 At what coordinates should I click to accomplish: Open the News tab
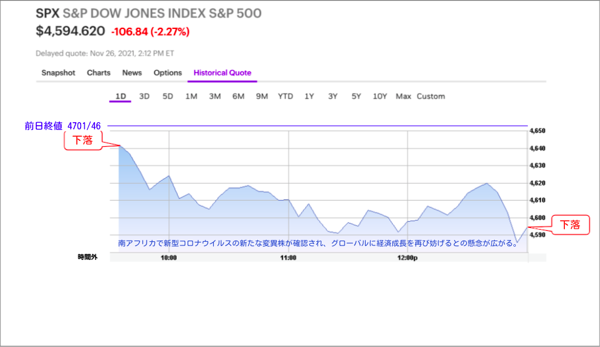(x=132, y=73)
